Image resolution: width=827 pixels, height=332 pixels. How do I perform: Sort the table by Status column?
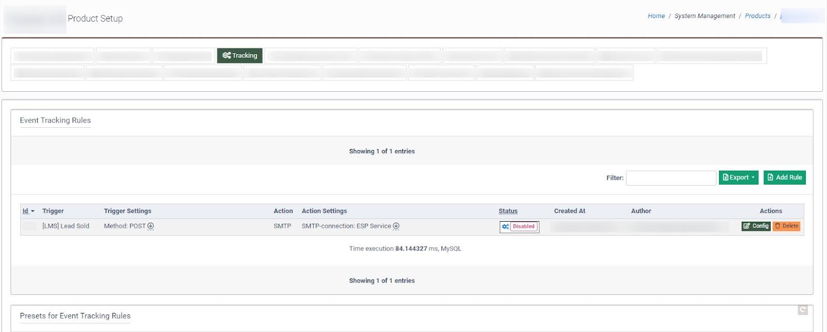508,211
